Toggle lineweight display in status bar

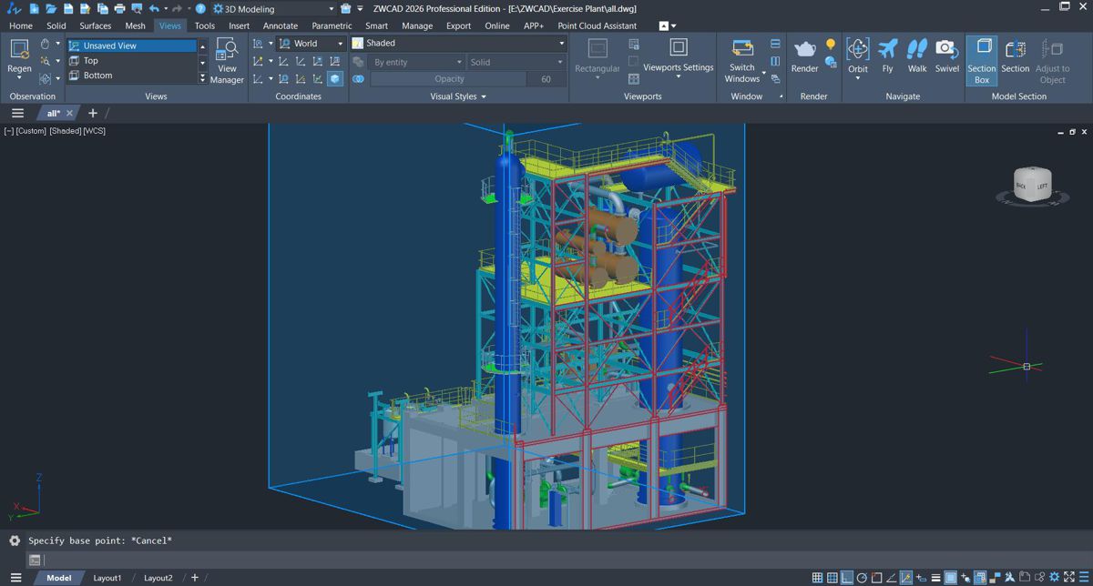(935, 577)
